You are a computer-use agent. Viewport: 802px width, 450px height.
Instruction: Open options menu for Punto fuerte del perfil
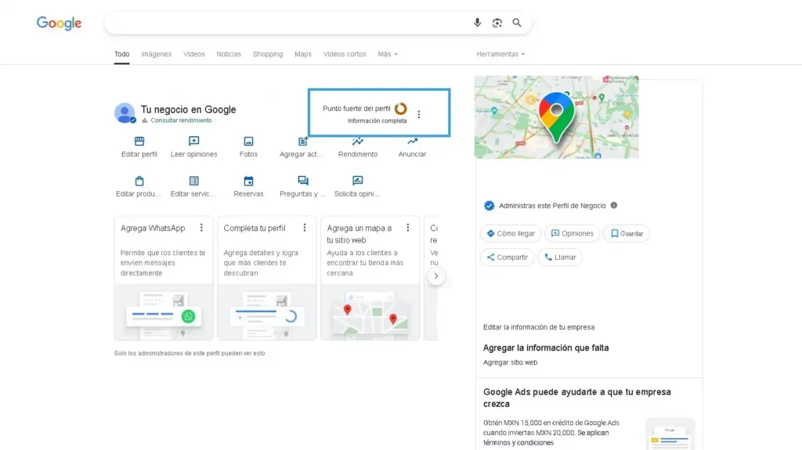(419, 114)
